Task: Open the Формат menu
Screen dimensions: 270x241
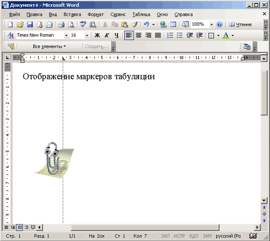Action: (x=95, y=14)
